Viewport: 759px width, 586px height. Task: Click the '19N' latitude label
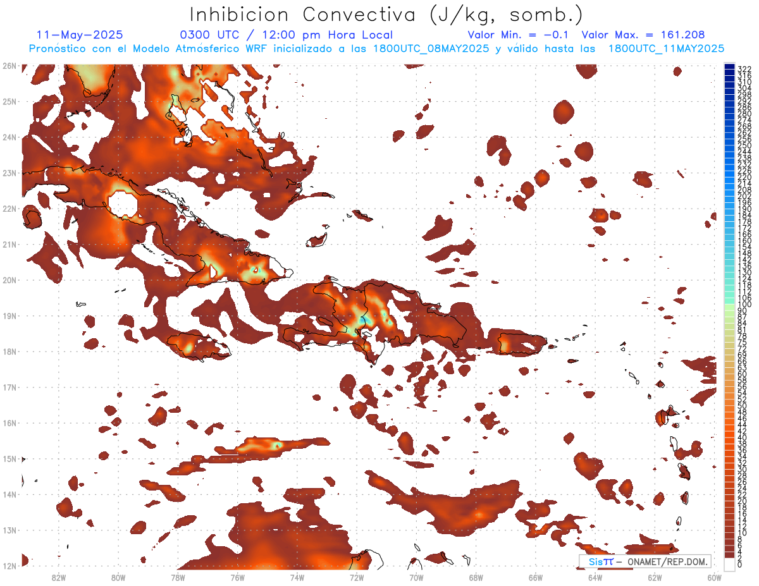[x=9, y=315]
